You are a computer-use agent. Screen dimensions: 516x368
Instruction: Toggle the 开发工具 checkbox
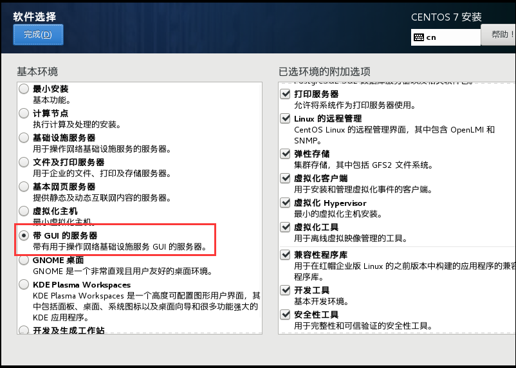click(x=285, y=290)
